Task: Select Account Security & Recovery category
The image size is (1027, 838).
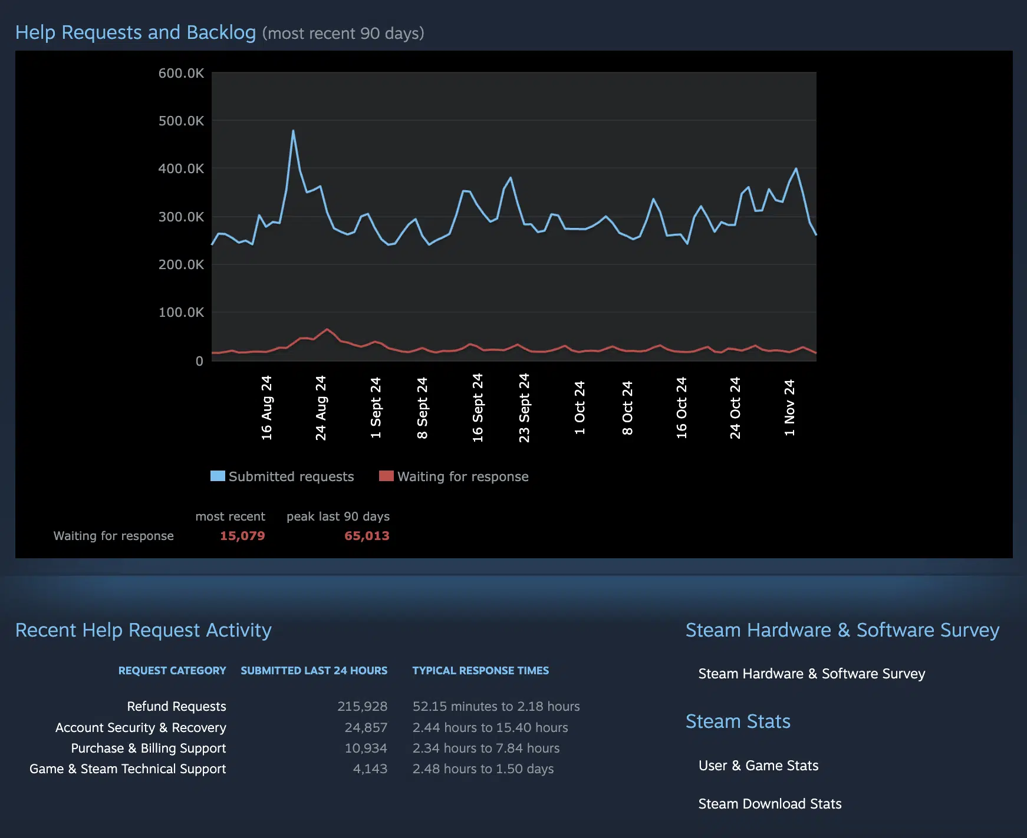Action: [x=140, y=727]
